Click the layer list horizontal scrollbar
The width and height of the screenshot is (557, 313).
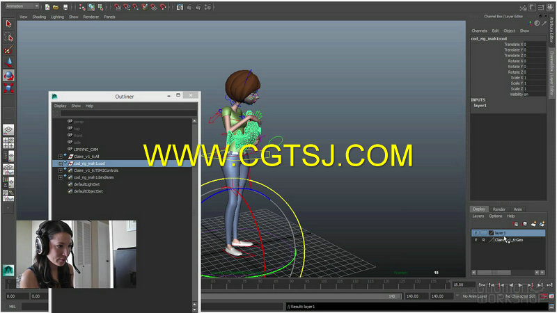coord(494,273)
